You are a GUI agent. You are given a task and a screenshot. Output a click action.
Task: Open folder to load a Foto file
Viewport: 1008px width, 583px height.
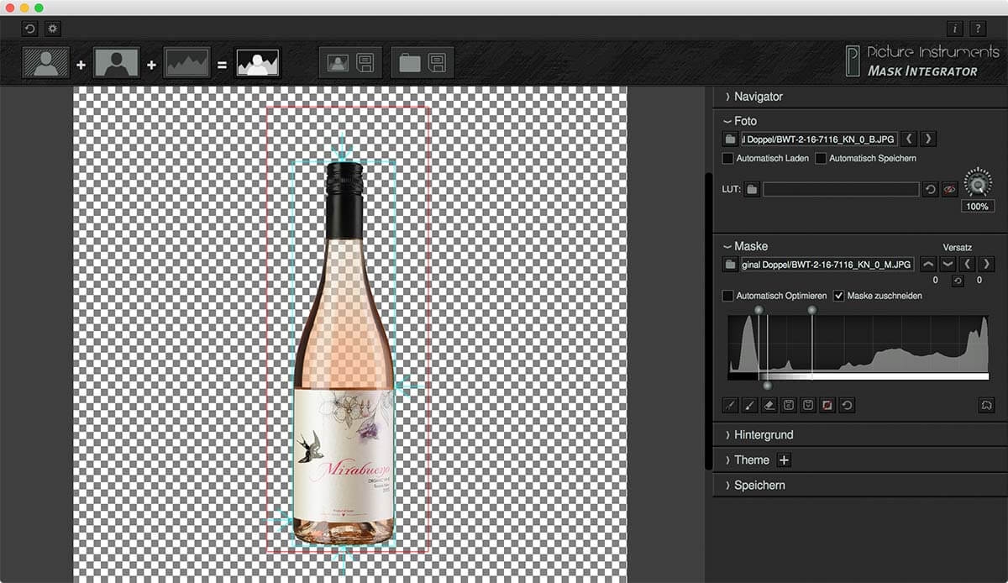pos(730,139)
